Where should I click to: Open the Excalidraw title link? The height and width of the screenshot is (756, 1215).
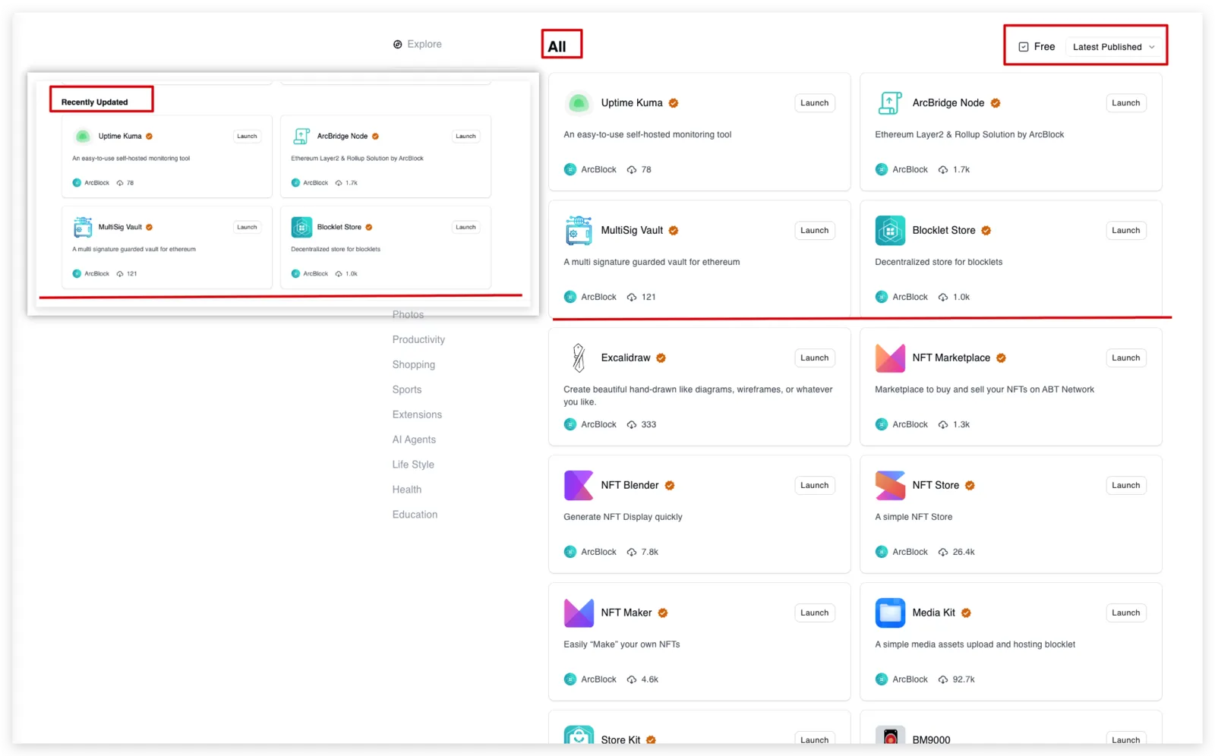[x=626, y=358]
